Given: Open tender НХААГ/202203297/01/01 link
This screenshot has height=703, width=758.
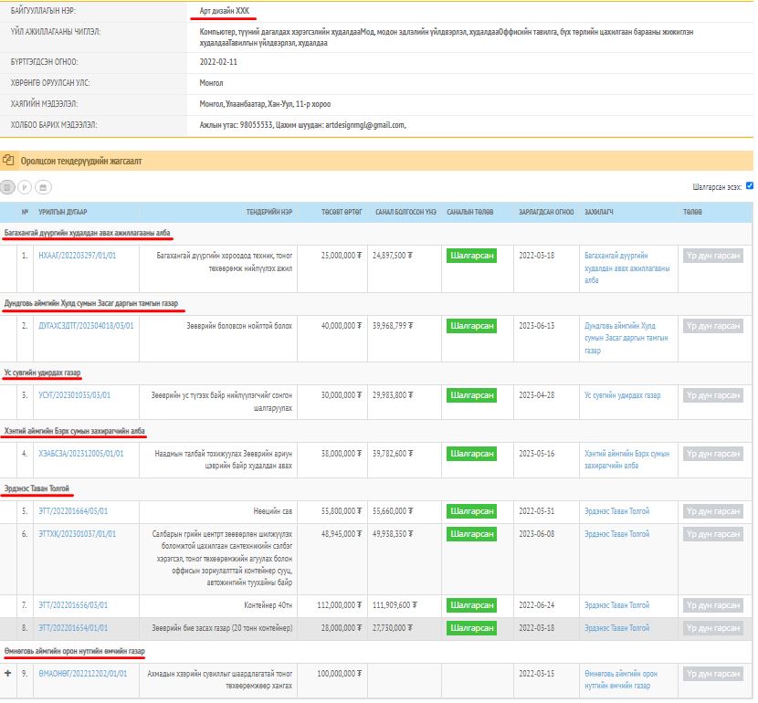Looking at the screenshot, I should pyautogui.click(x=78, y=256).
